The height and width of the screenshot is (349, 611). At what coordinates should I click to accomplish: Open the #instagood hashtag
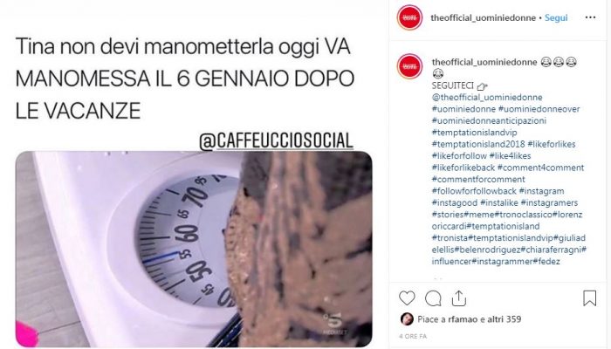tap(455, 202)
